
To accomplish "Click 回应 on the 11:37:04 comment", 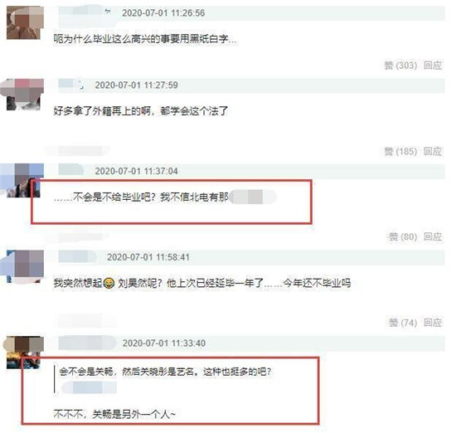I will coord(433,236).
